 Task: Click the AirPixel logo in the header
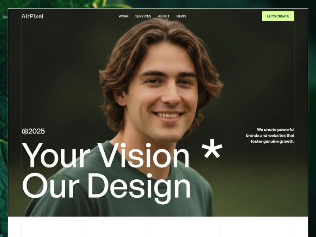[32, 16]
